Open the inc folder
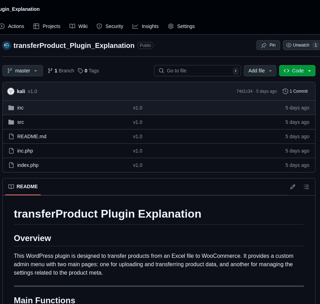Viewport: 320px width, 304px height. [20, 108]
